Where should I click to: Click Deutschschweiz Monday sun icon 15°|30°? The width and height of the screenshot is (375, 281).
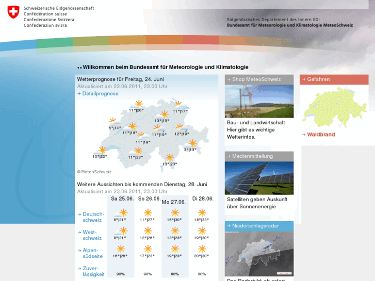(x=175, y=213)
